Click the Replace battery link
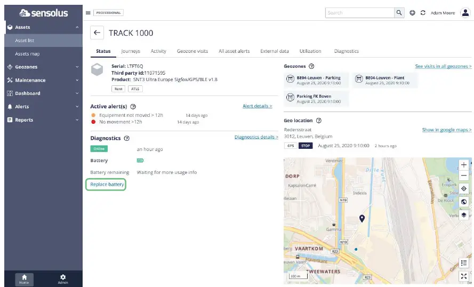Screen dimensions: 474x287 (107, 184)
